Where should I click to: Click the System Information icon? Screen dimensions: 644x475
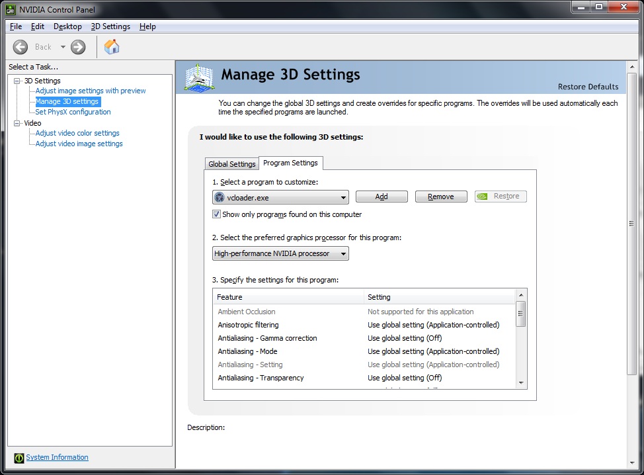[x=20, y=458]
